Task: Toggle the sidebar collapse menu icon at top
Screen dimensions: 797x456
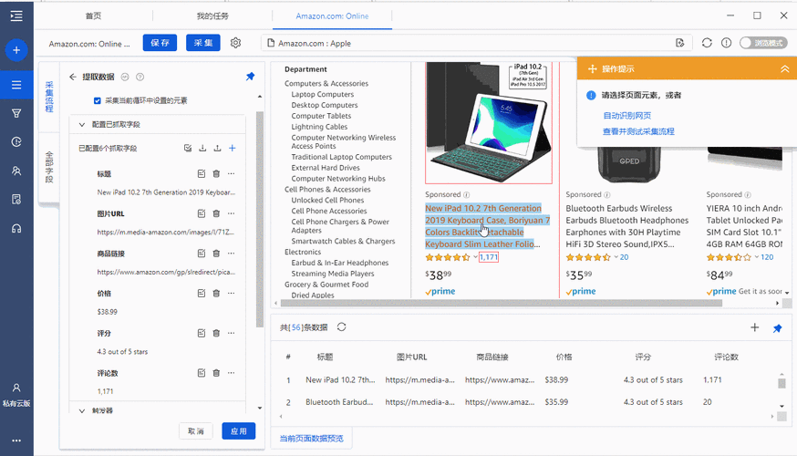Action: tap(16, 16)
